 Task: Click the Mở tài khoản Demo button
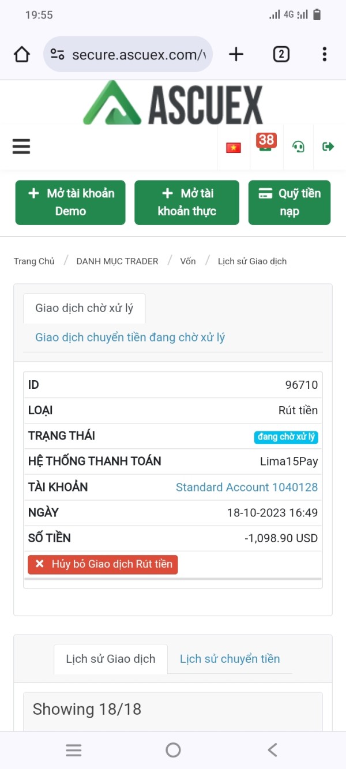click(70, 202)
